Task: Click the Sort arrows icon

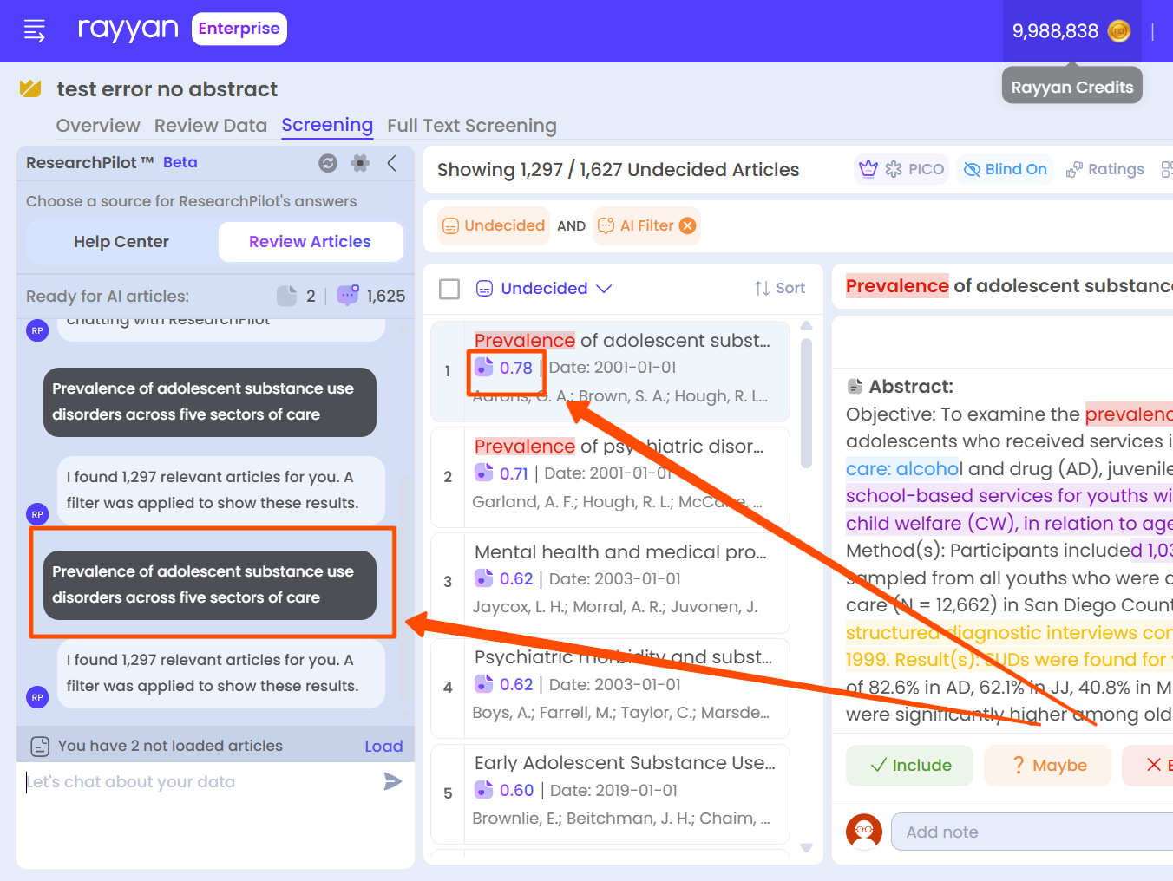Action: click(762, 288)
